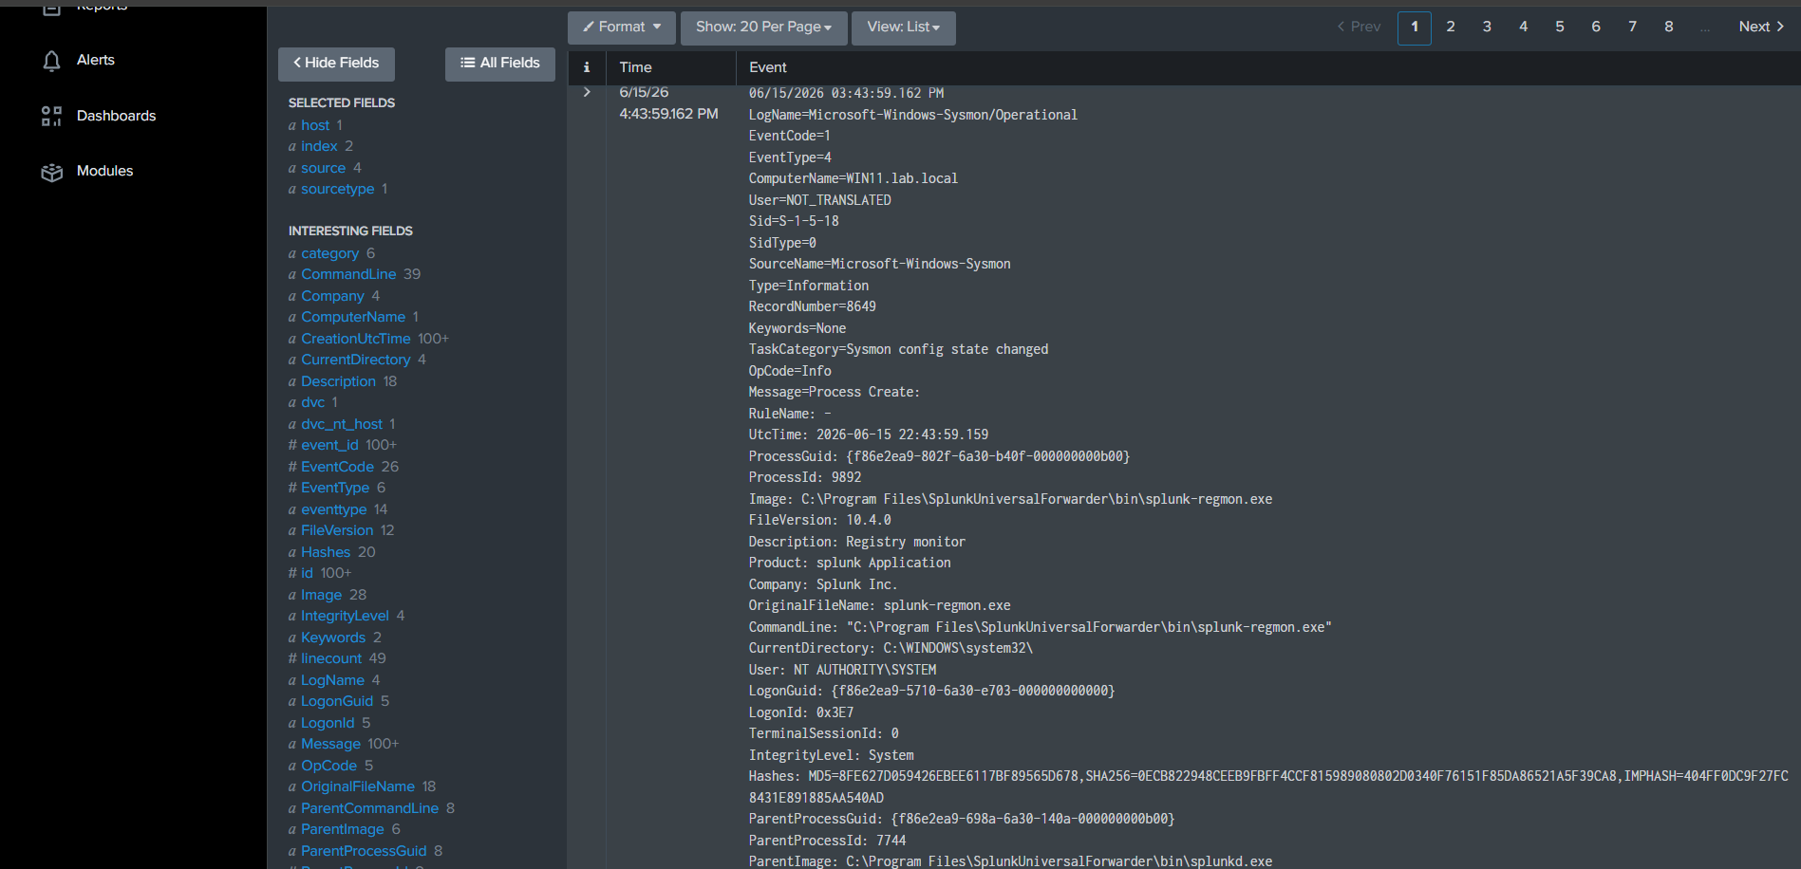Image resolution: width=1801 pixels, height=869 pixels.
Task: Click the Hide Fields button
Action: click(x=336, y=64)
